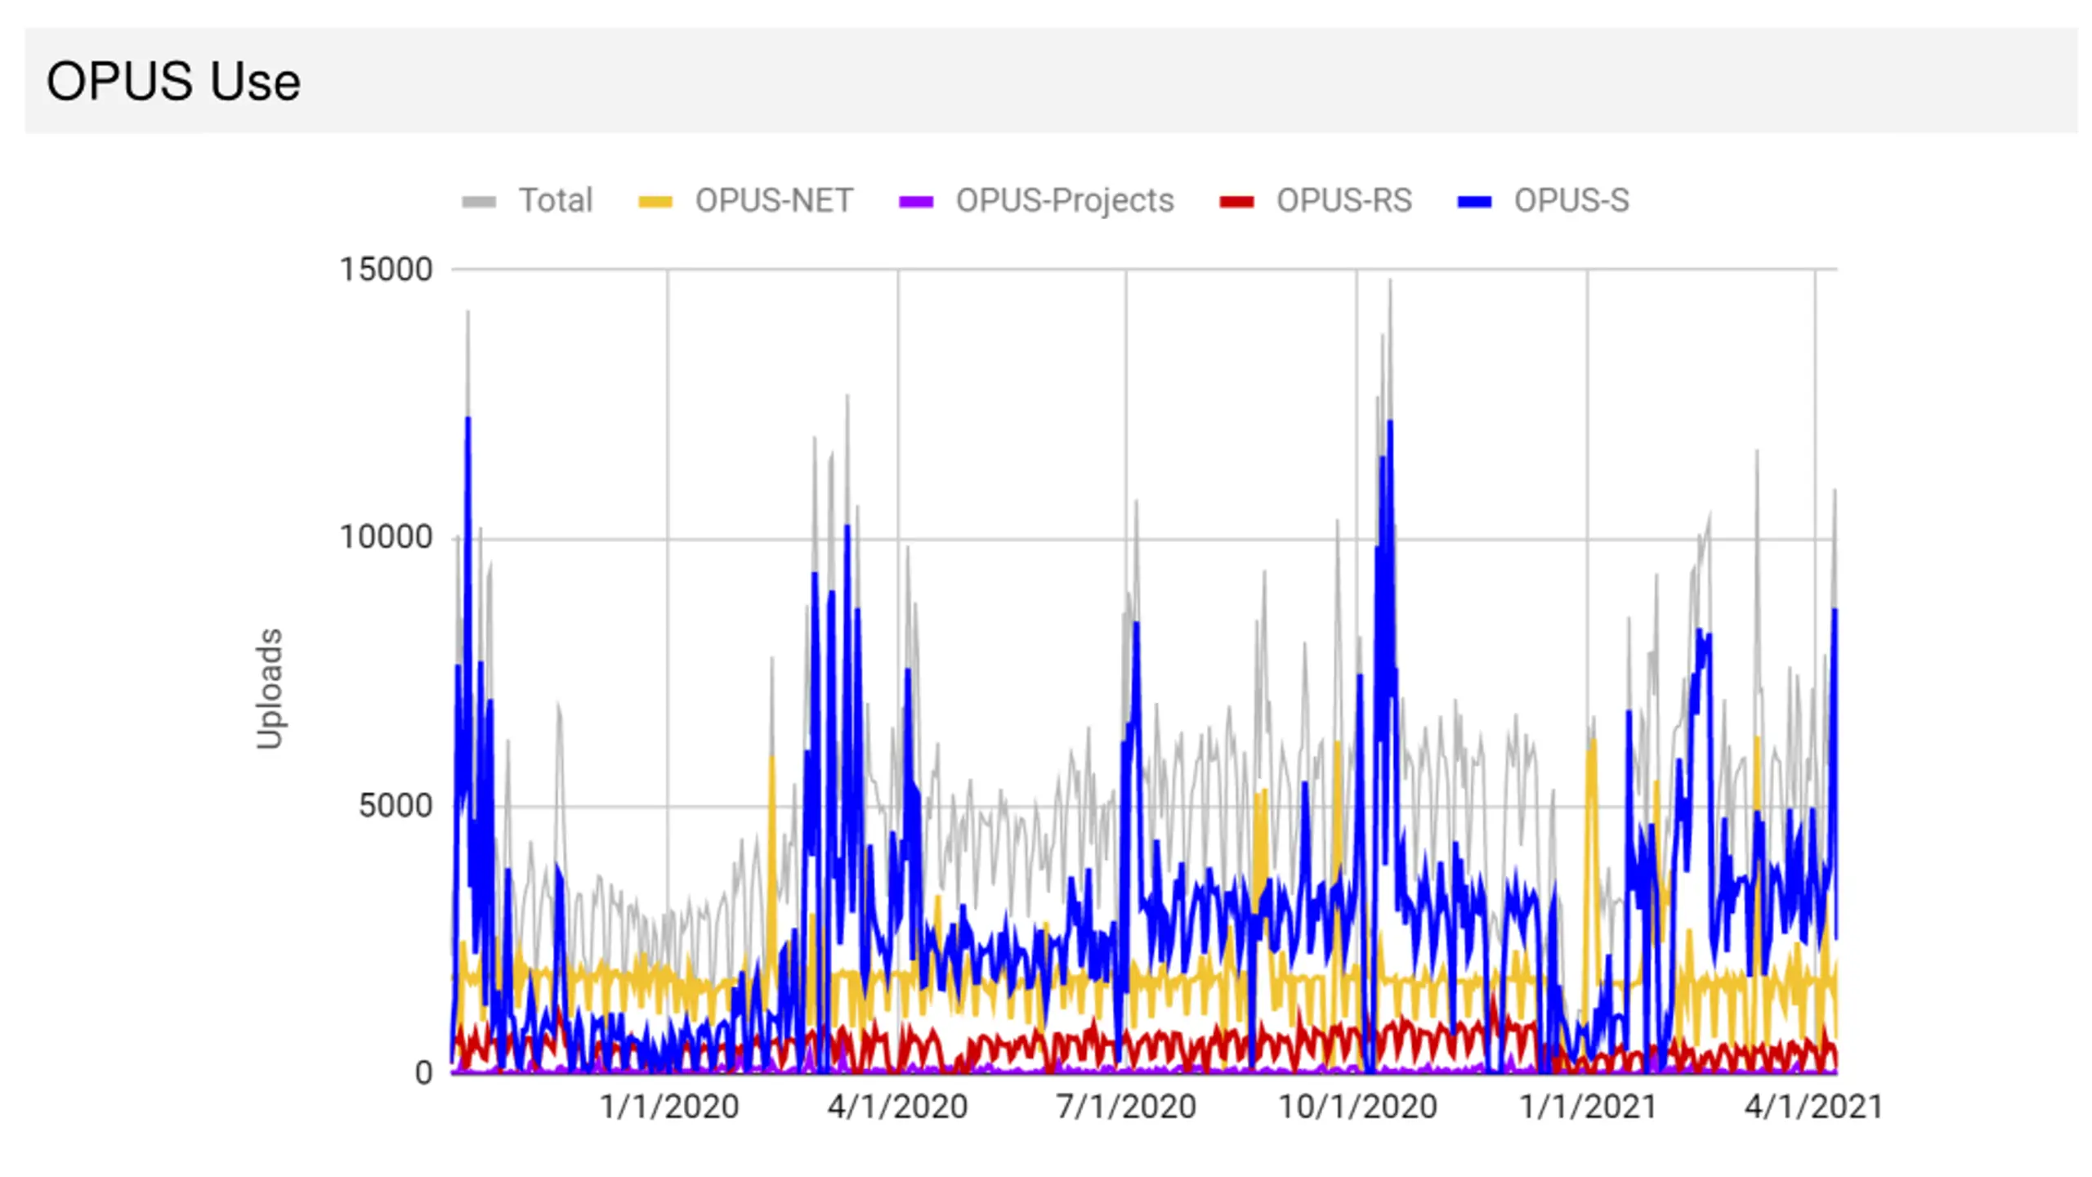Screen dimensions: 2092x1177
Task: Click the 1/1/2021 x-axis date label
Action: coord(1588,1108)
